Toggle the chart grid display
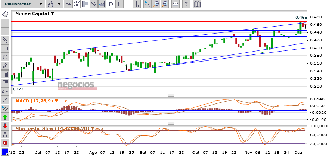Image resolution: width=329 pixels, height=159 pixels. pyautogui.click(x=85, y=4)
